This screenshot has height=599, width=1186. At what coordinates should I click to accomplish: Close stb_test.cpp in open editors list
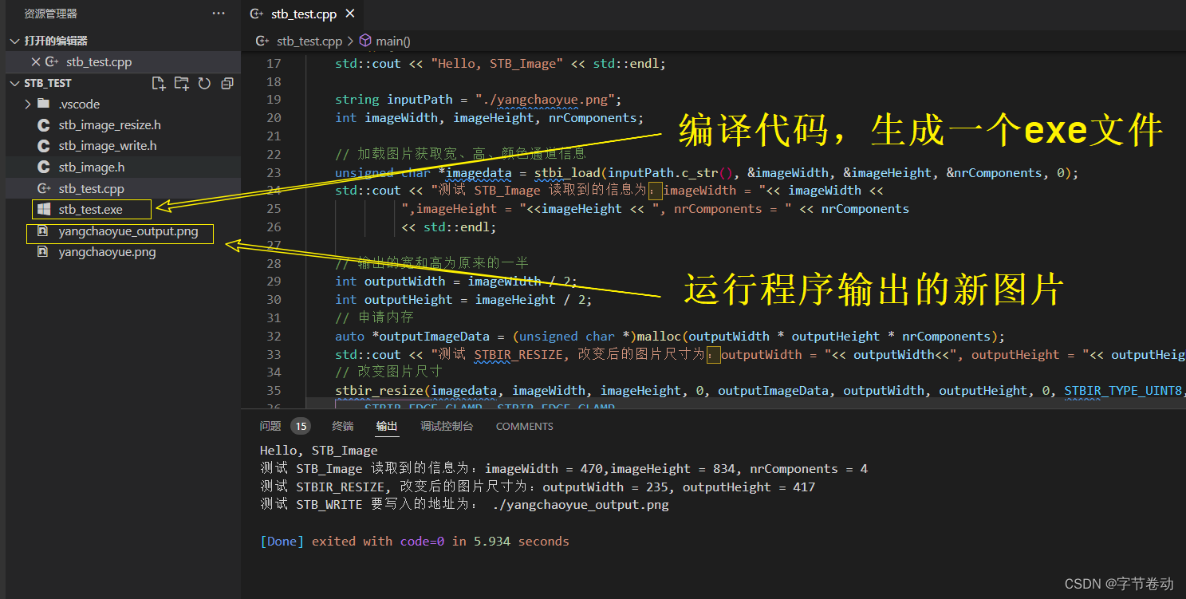pyautogui.click(x=35, y=61)
